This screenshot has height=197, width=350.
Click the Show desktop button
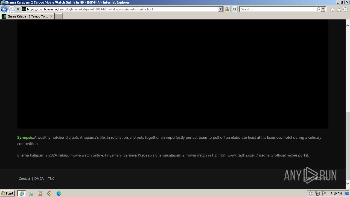coord(347,193)
